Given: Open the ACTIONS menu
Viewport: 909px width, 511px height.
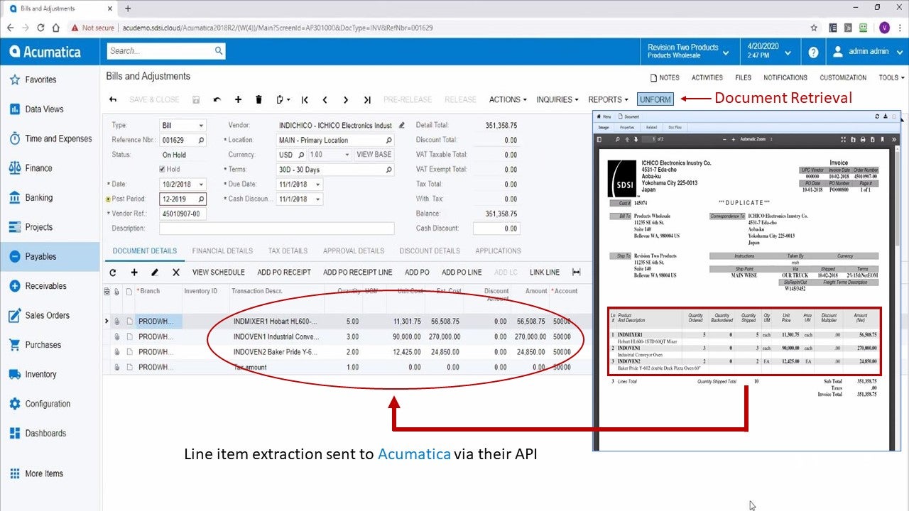Looking at the screenshot, I should (x=508, y=100).
